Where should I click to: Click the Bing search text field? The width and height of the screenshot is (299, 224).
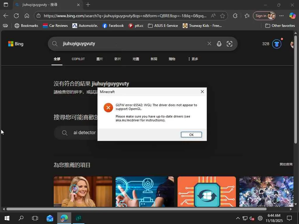133,44
